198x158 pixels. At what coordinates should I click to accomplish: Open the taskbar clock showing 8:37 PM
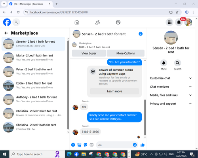(181, 154)
